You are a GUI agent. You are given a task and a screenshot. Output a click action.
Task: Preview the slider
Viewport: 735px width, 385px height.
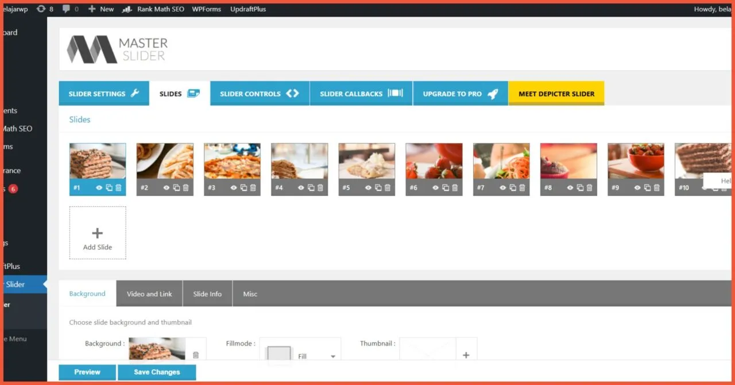[87, 372]
